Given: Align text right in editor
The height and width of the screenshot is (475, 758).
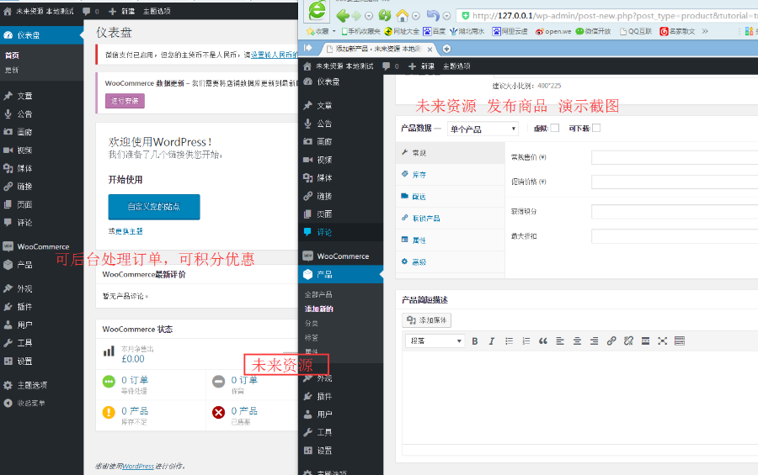Looking at the screenshot, I should click(x=594, y=340).
